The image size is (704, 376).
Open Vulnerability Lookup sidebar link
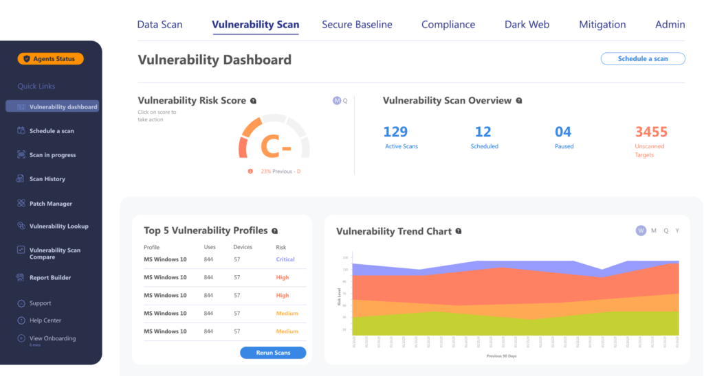tap(59, 226)
